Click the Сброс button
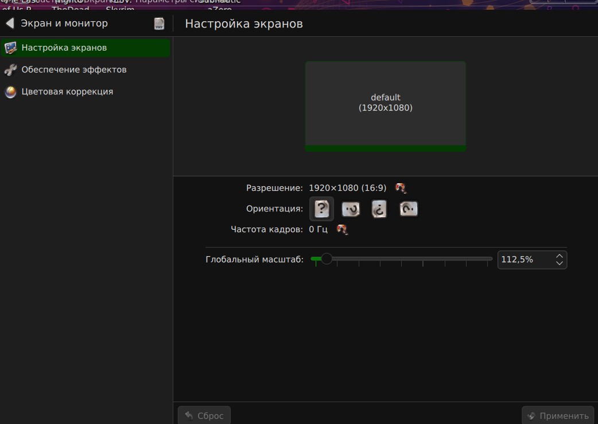Viewport: 598px width, 424px height. click(204, 415)
